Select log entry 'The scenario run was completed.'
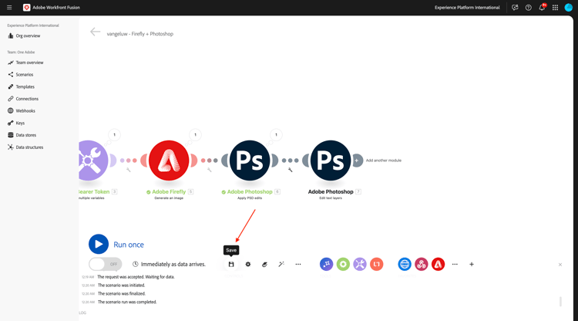 click(127, 302)
